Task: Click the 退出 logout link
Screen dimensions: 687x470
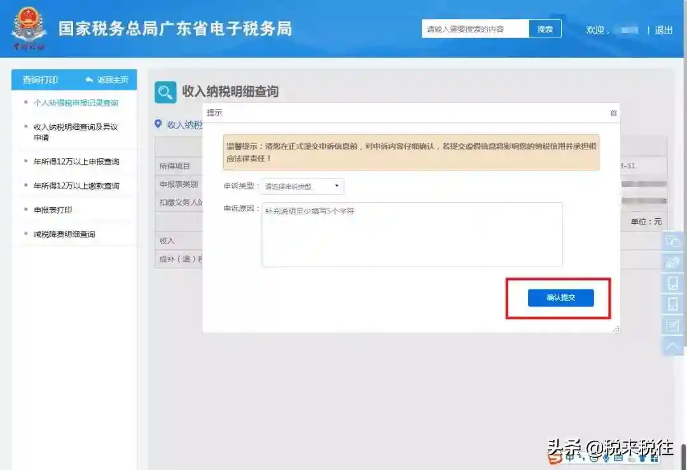Action: point(663,30)
